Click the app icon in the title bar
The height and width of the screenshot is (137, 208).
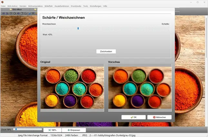3,2
